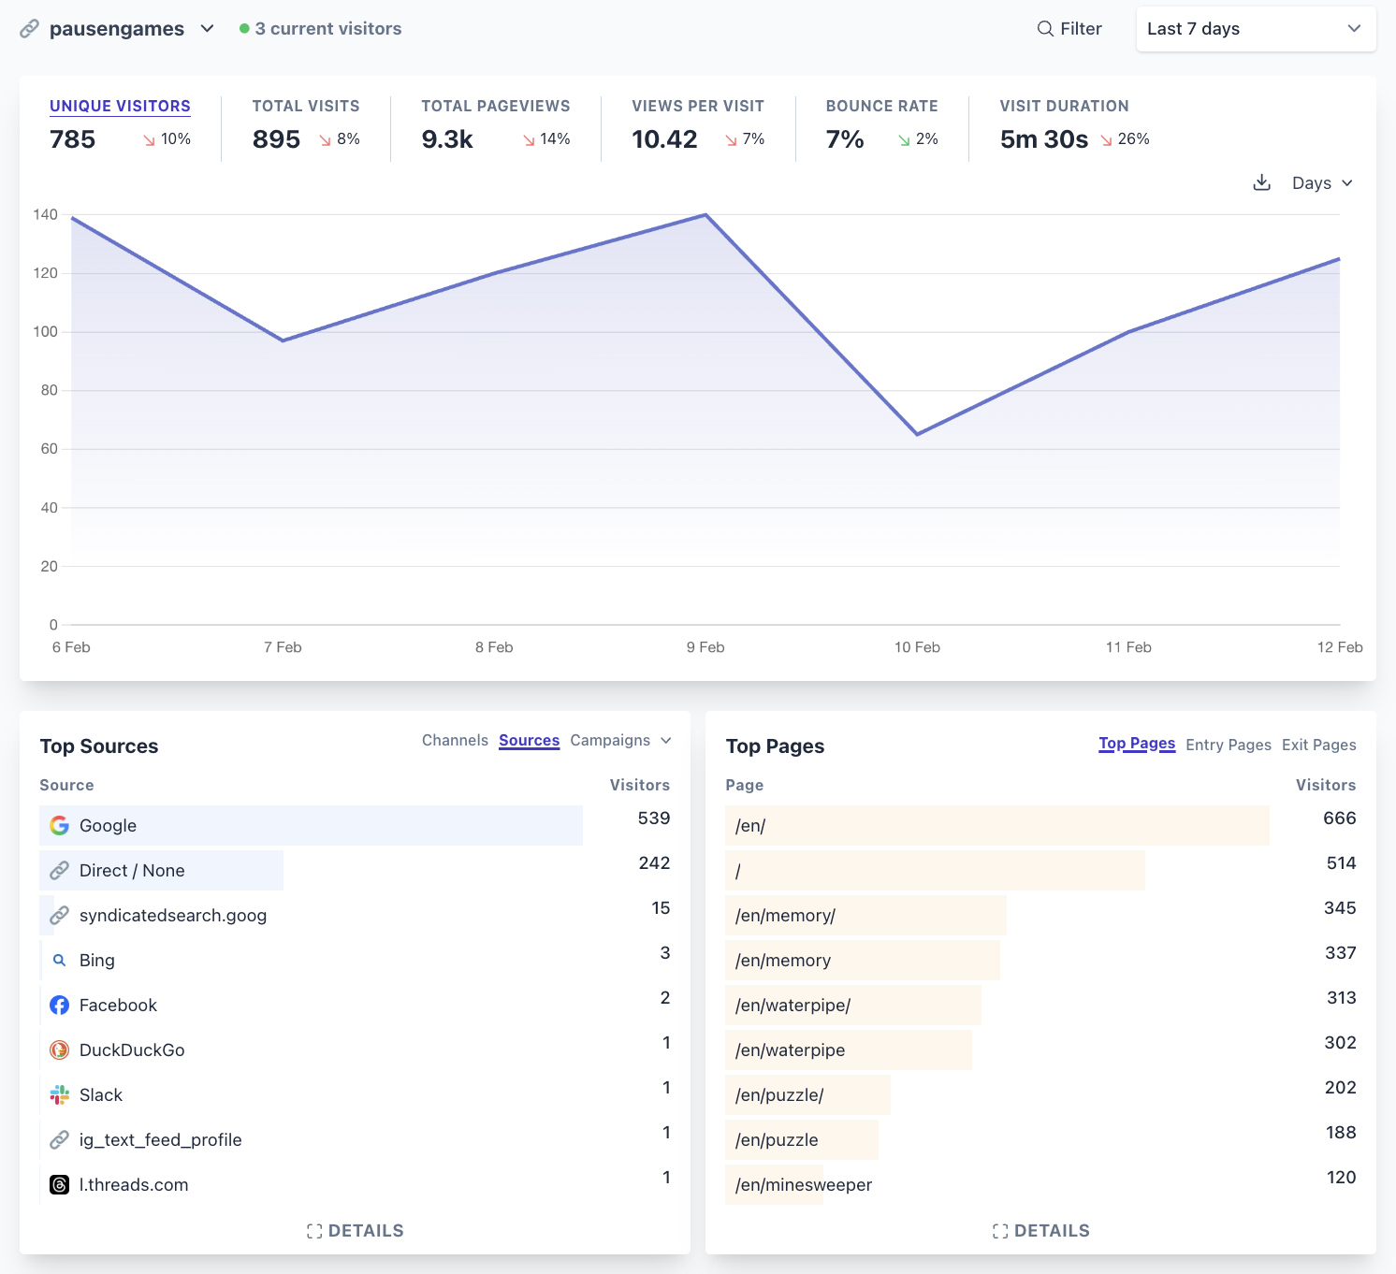Click the Slack logo icon
This screenshot has width=1396, height=1274.
[x=60, y=1095]
